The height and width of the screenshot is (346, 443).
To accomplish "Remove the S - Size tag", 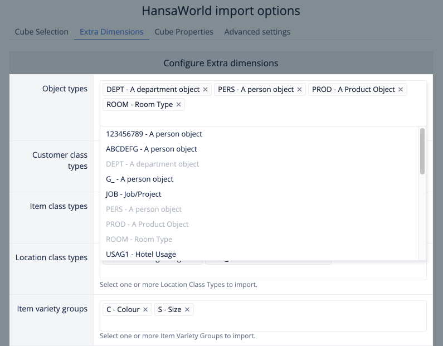I will pos(187,309).
